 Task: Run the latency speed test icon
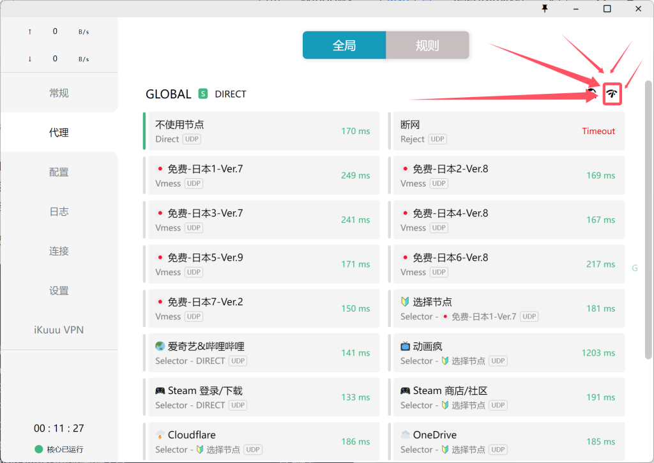point(612,94)
